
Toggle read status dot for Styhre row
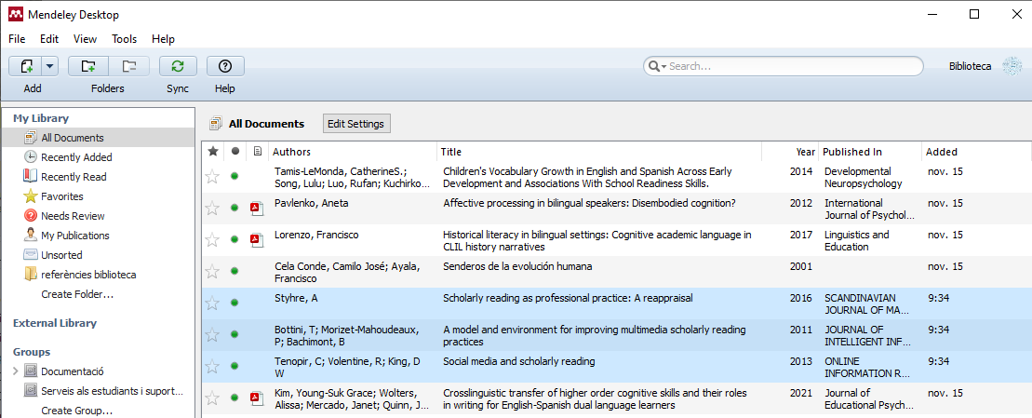pos(235,303)
